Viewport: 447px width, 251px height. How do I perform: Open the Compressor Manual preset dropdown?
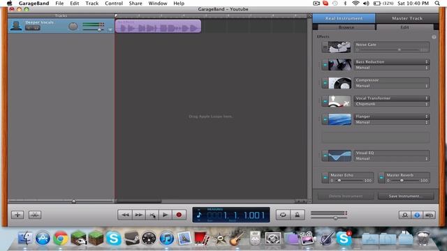tap(392, 86)
